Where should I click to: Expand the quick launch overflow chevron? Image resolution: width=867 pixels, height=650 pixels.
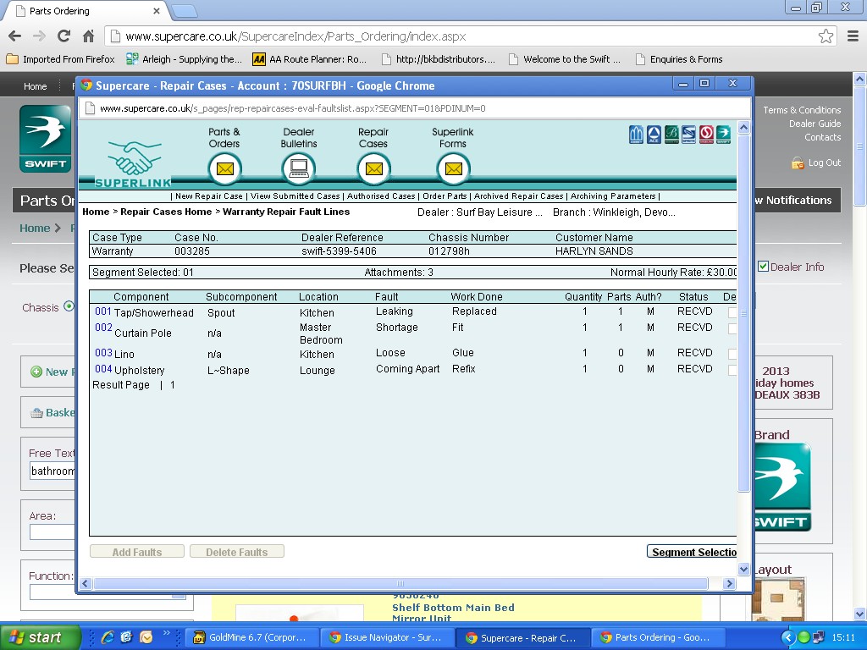167,633
